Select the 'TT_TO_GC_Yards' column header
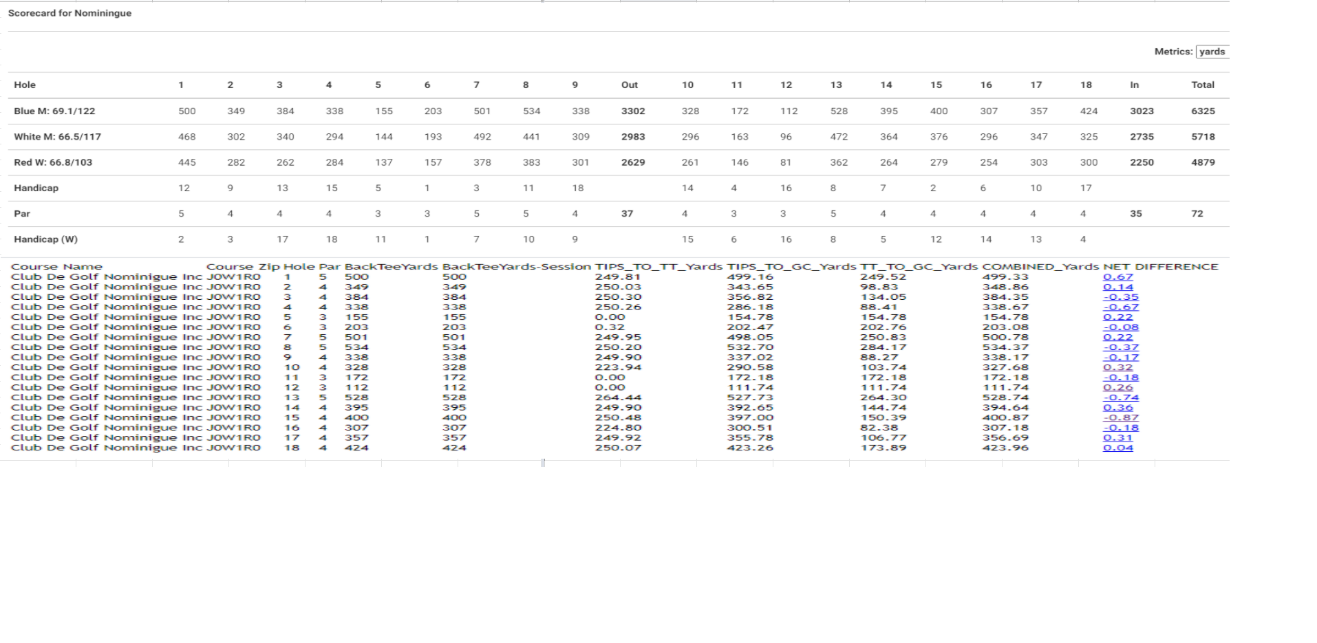The image size is (1317, 643). point(919,267)
